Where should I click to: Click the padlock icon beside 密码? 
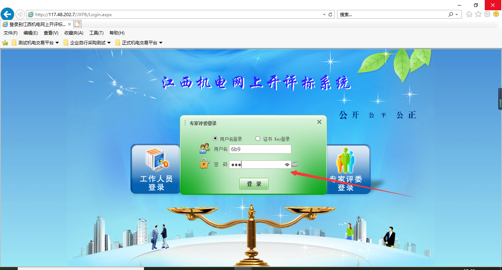pyautogui.click(x=205, y=163)
